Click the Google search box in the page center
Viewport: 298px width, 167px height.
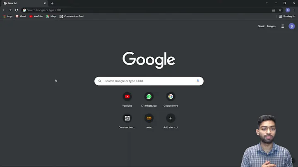(x=149, y=81)
